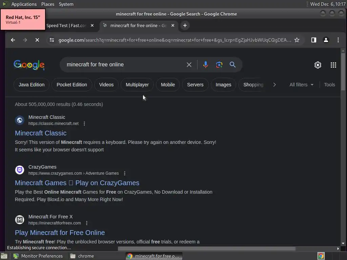Screen dimensions: 347x260
Task: Open more options for classic.minecraft.net result
Action: point(84,124)
